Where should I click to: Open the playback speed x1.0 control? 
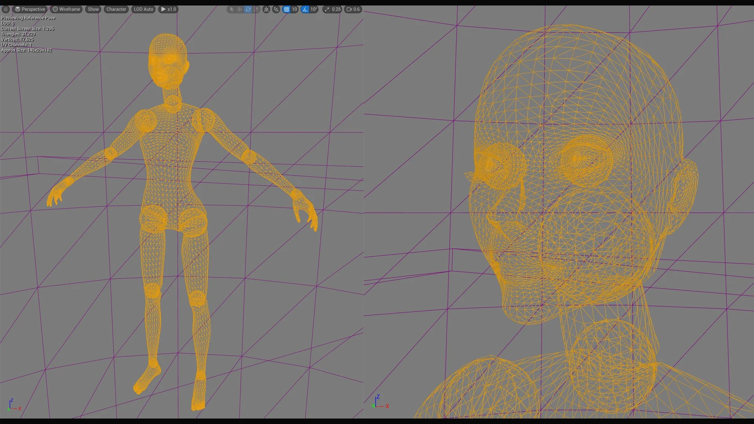tap(168, 9)
